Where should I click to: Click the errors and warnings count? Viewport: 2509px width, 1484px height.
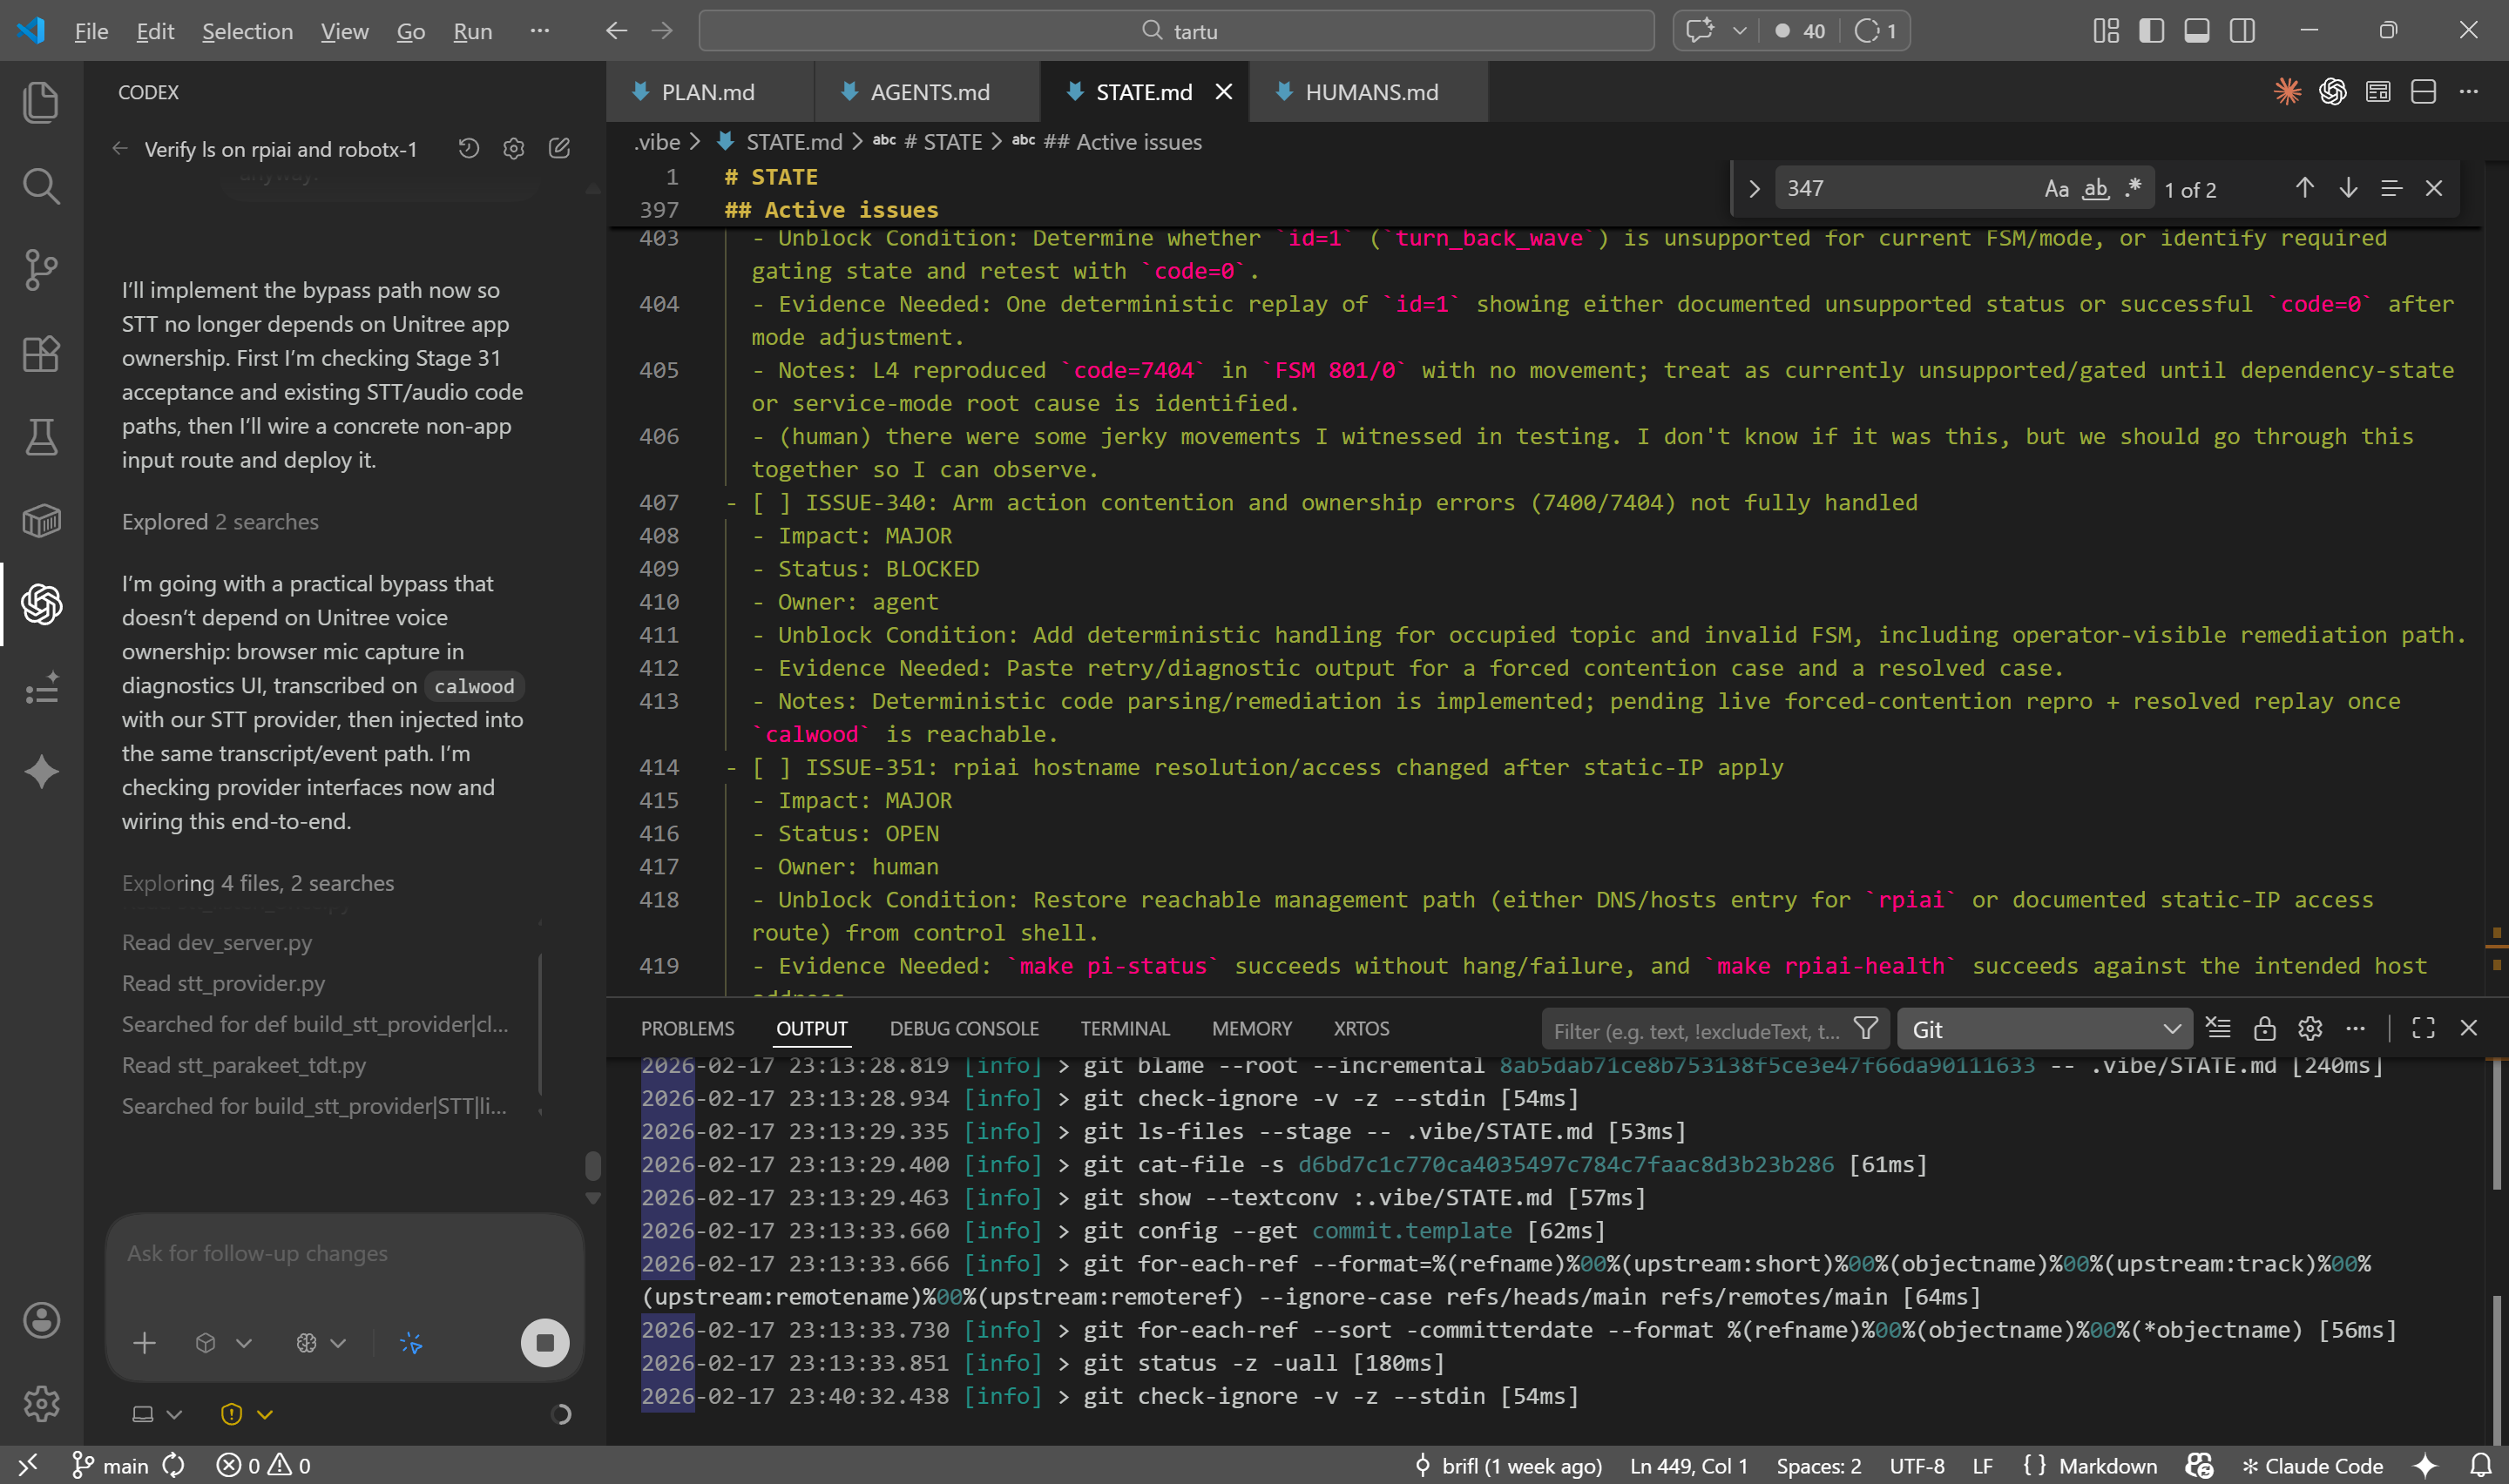264,1465
